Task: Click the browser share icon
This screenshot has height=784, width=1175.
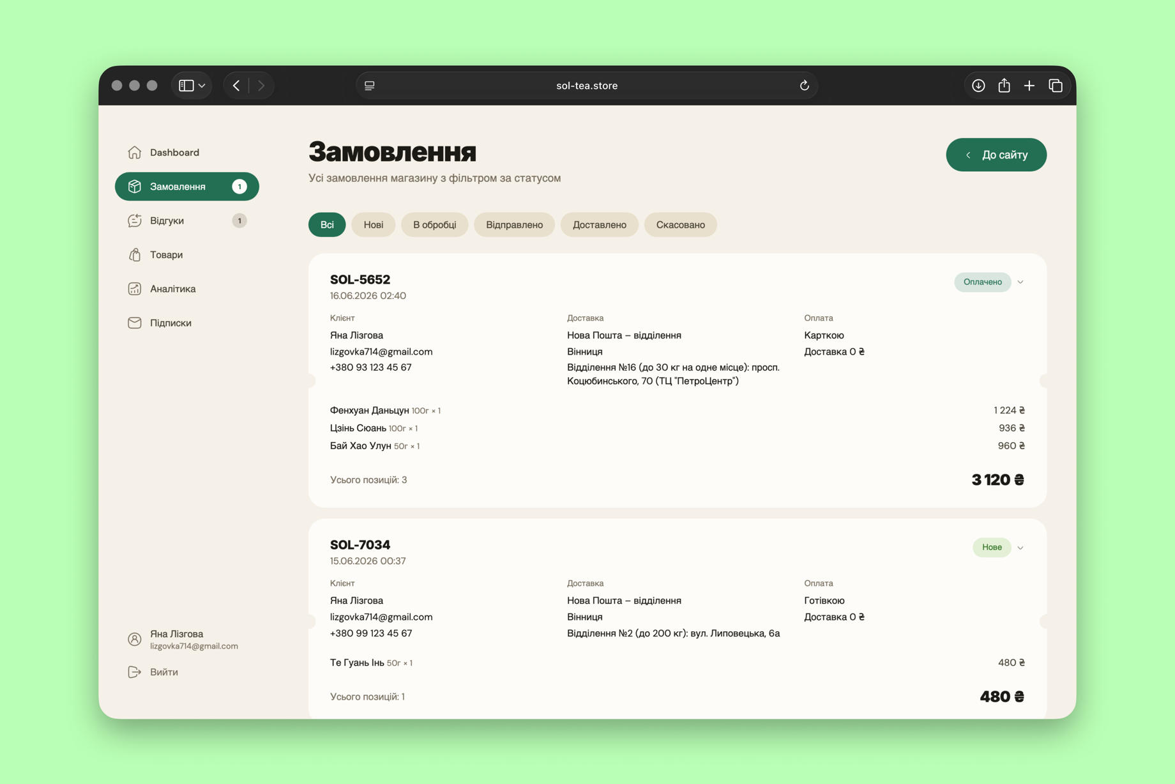Action: (x=1004, y=85)
